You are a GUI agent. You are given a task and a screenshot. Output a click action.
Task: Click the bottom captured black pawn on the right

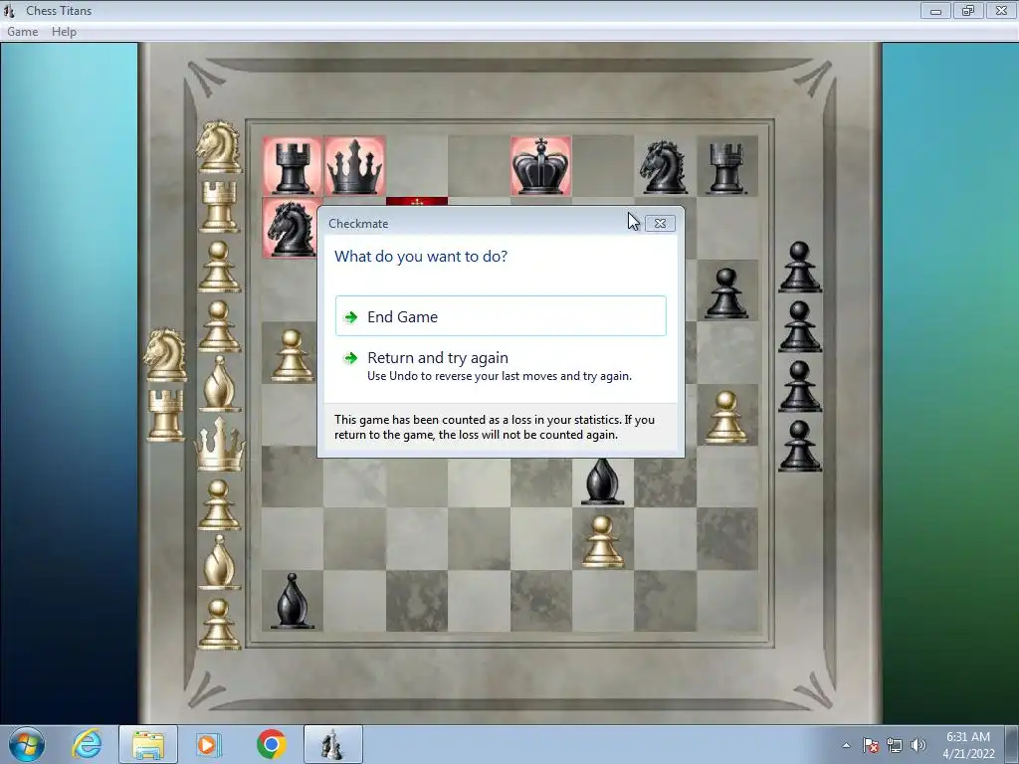(799, 446)
